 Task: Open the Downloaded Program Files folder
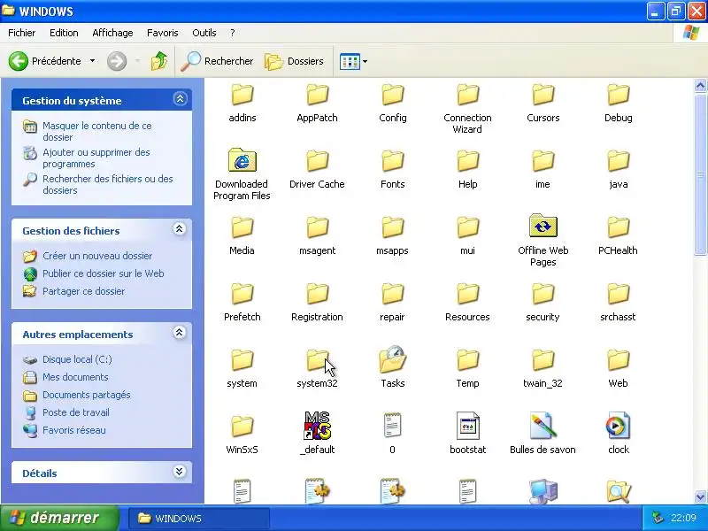tap(242, 173)
